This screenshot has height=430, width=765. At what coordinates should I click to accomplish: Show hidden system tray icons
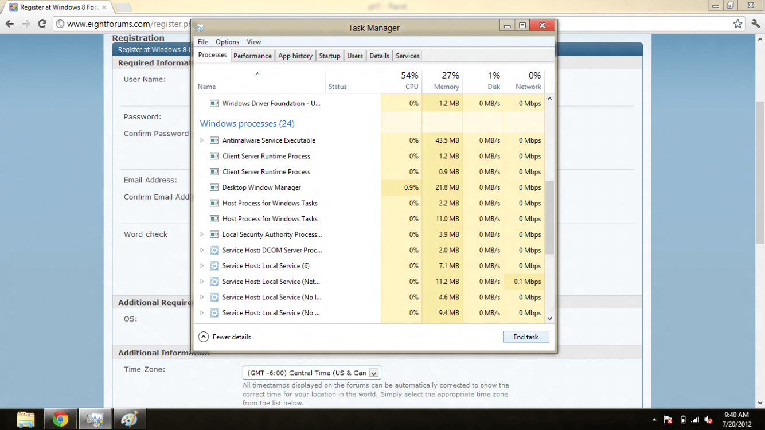654,420
